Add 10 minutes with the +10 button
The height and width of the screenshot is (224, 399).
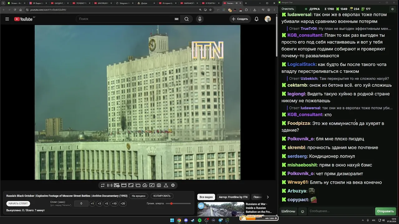(x=114, y=203)
